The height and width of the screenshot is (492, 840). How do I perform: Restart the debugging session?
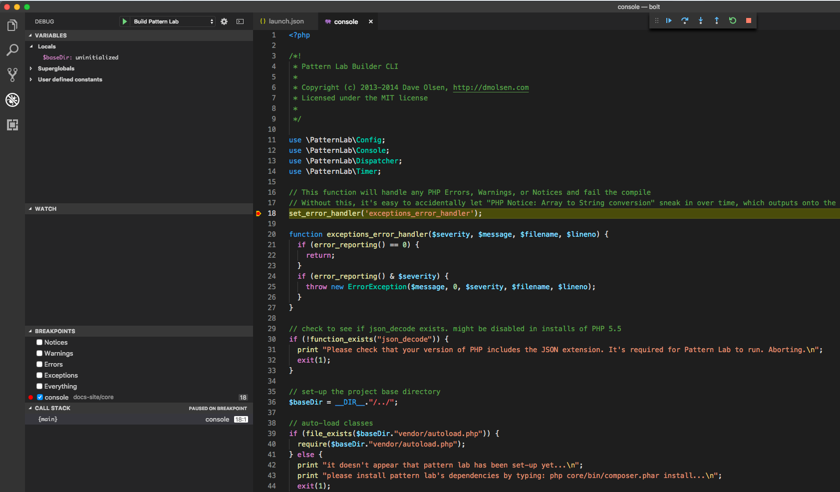tap(733, 20)
